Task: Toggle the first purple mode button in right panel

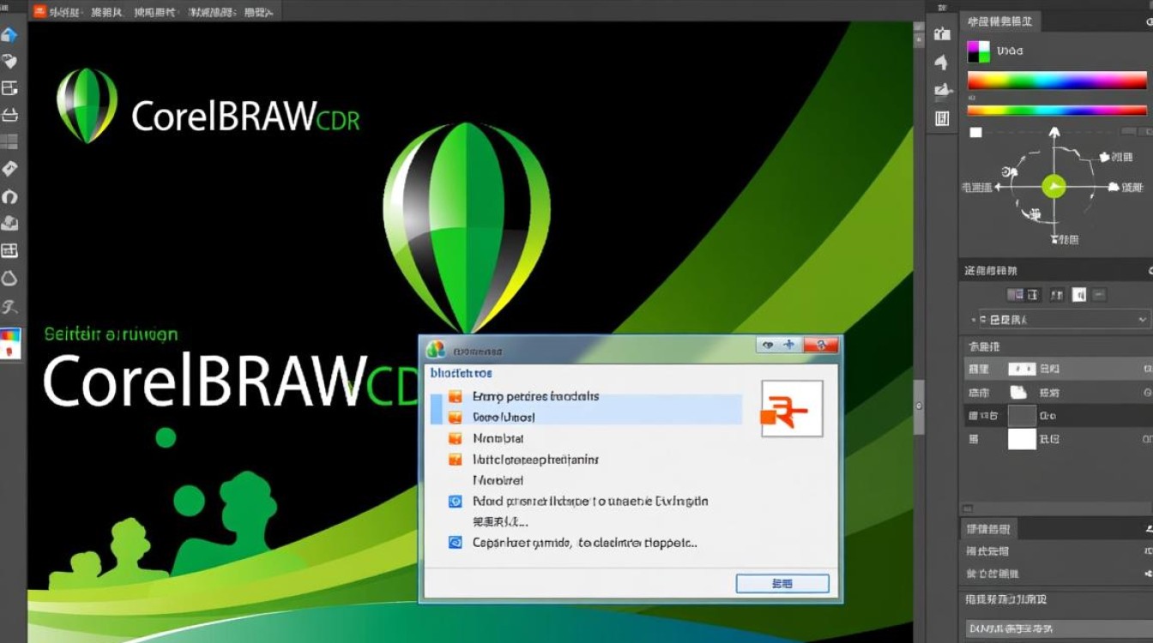Action: pyautogui.click(x=1015, y=295)
